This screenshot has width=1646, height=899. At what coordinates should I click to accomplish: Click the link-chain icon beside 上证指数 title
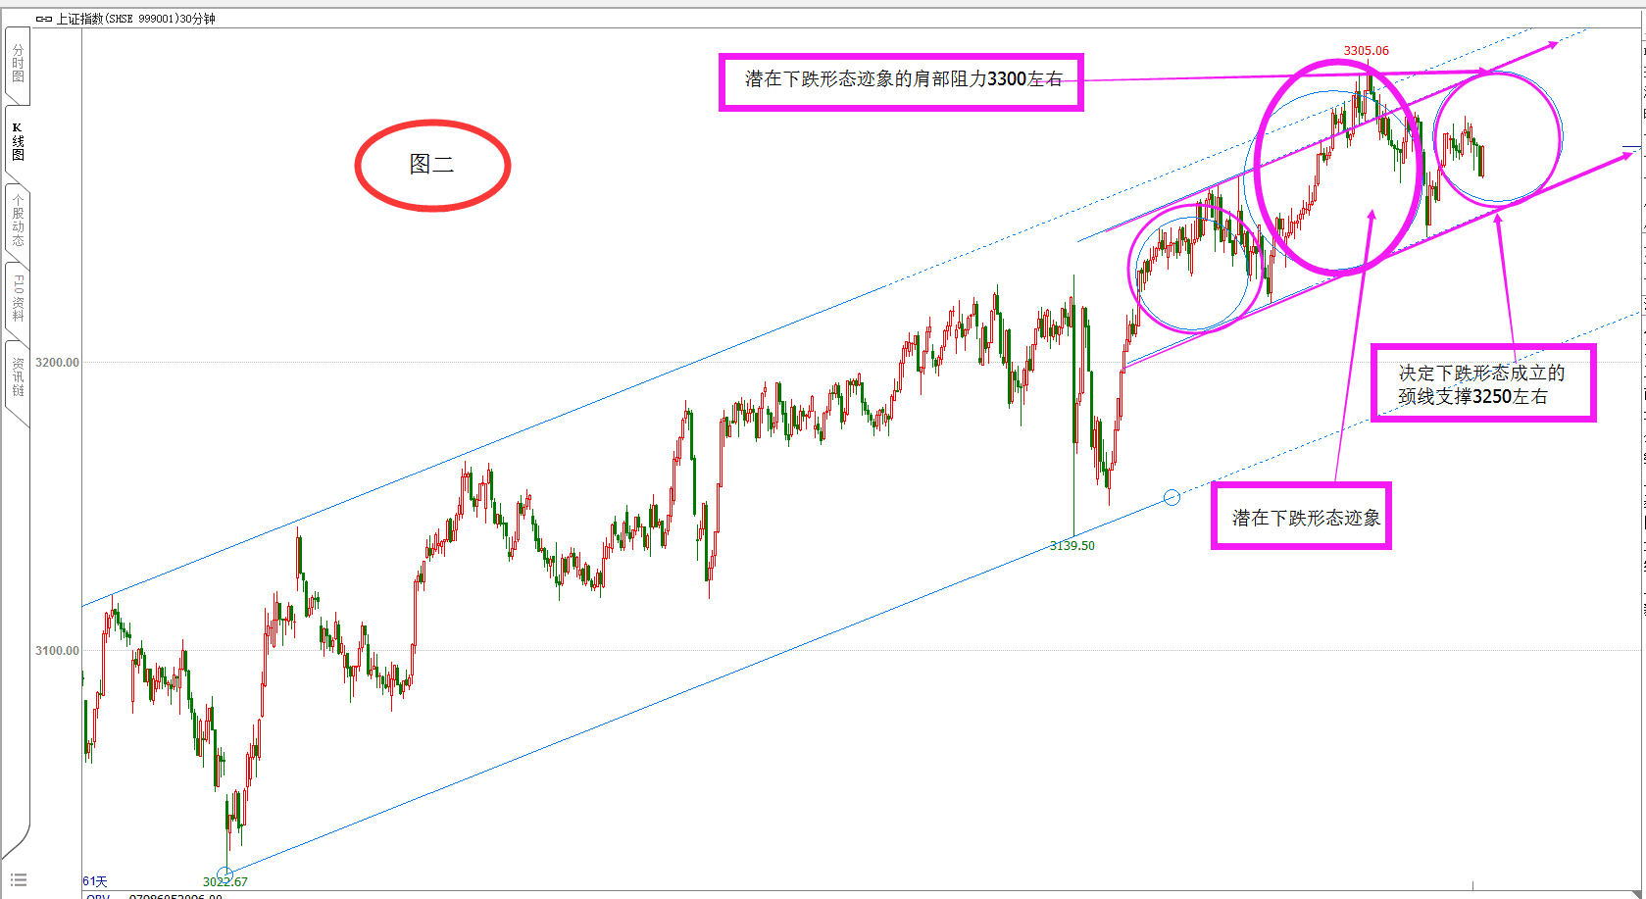[x=44, y=19]
